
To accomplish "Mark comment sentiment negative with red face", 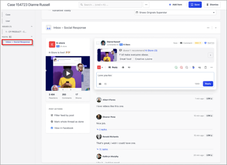I will (182, 67).
